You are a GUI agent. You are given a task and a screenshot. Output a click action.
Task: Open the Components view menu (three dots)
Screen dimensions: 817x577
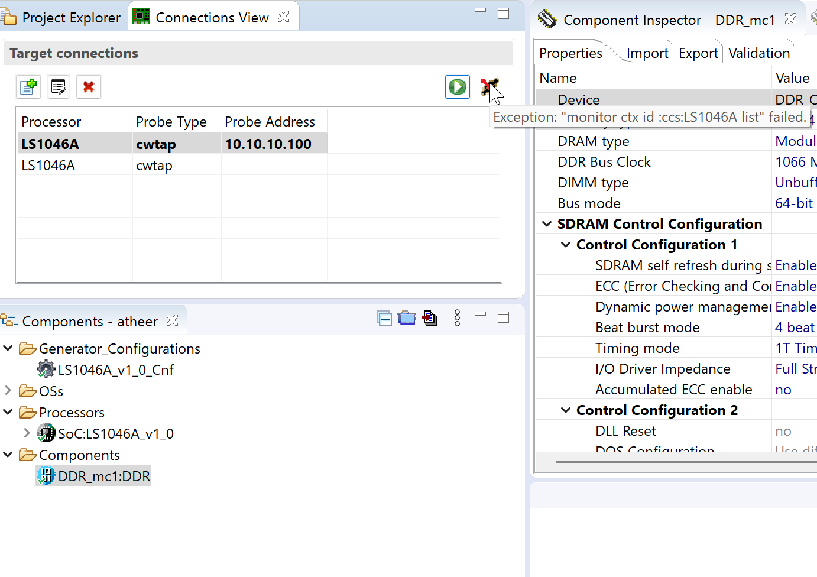click(x=457, y=317)
